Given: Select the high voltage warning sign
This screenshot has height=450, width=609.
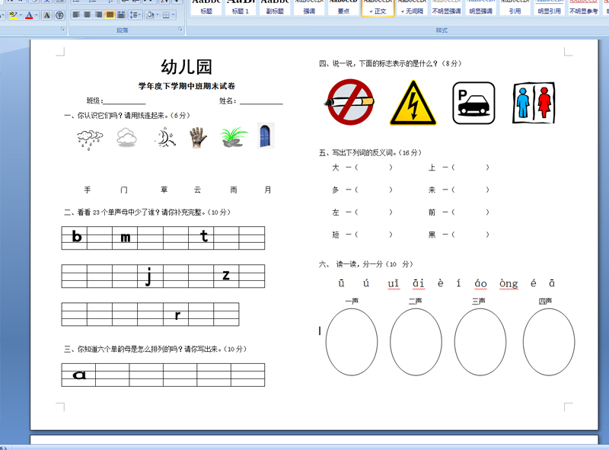Looking at the screenshot, I should 413,103.
